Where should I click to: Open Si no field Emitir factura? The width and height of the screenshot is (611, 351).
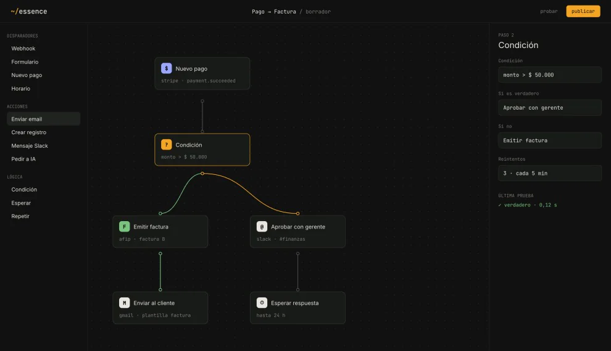550,140
